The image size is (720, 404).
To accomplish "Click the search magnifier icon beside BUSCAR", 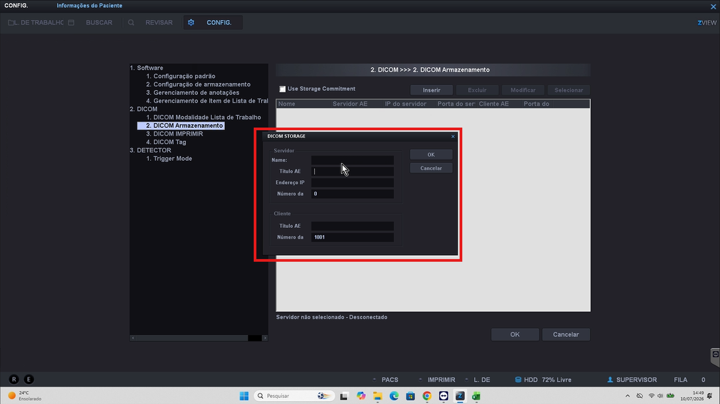I will click(131, 23).
